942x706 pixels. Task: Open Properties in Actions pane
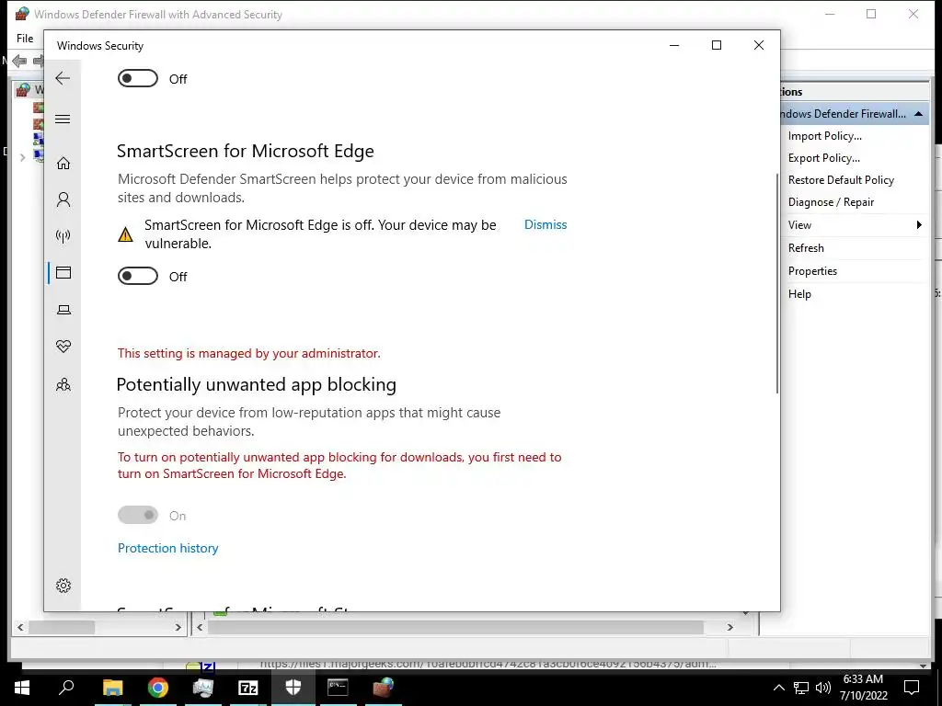(812, 271)
